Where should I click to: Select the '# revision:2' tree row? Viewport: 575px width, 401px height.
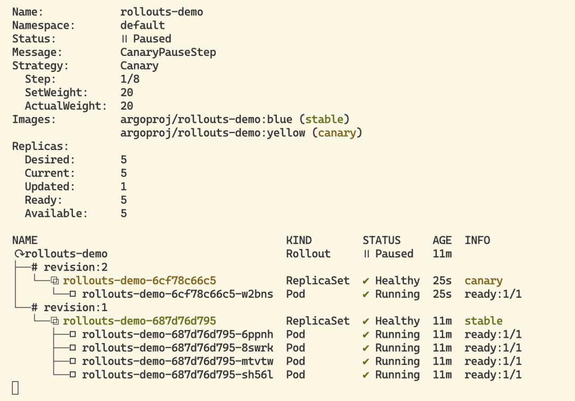click(x=69, y=268)
